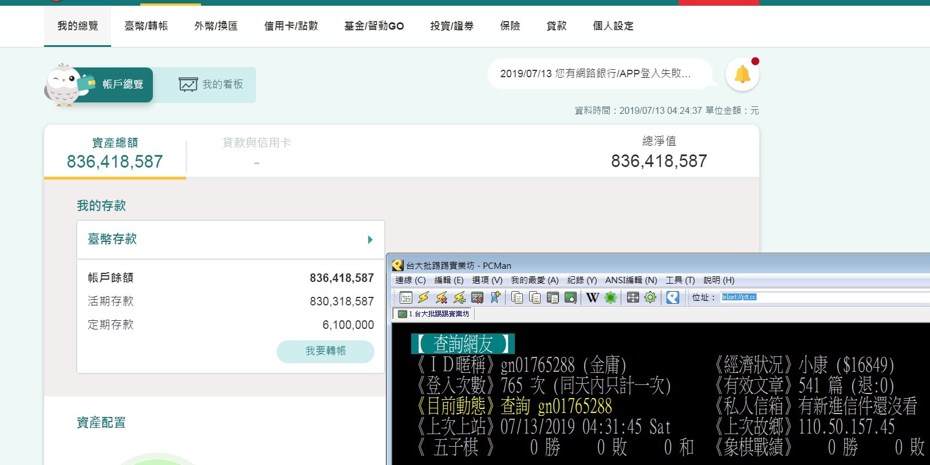930x465 pixels.
Task: Open the 外幣/換匯 navigation menu
Action: [216, 26]
